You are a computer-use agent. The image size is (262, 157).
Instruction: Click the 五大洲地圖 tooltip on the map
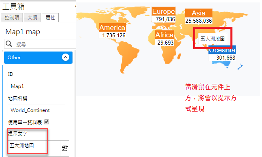point(213,39)
